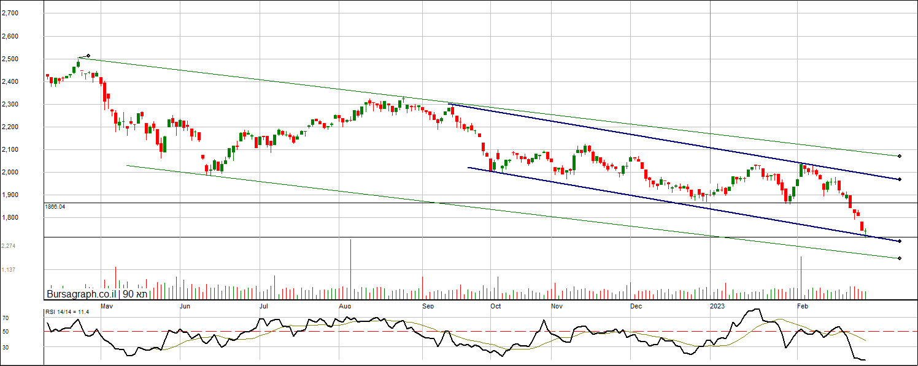Click the 2,700 price axis label
This screenshot has height=366, width=918.
(10, 13)
